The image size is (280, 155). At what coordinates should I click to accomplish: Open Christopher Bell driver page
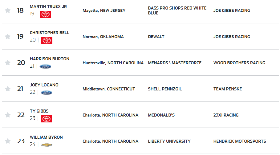tap(50, 33)
